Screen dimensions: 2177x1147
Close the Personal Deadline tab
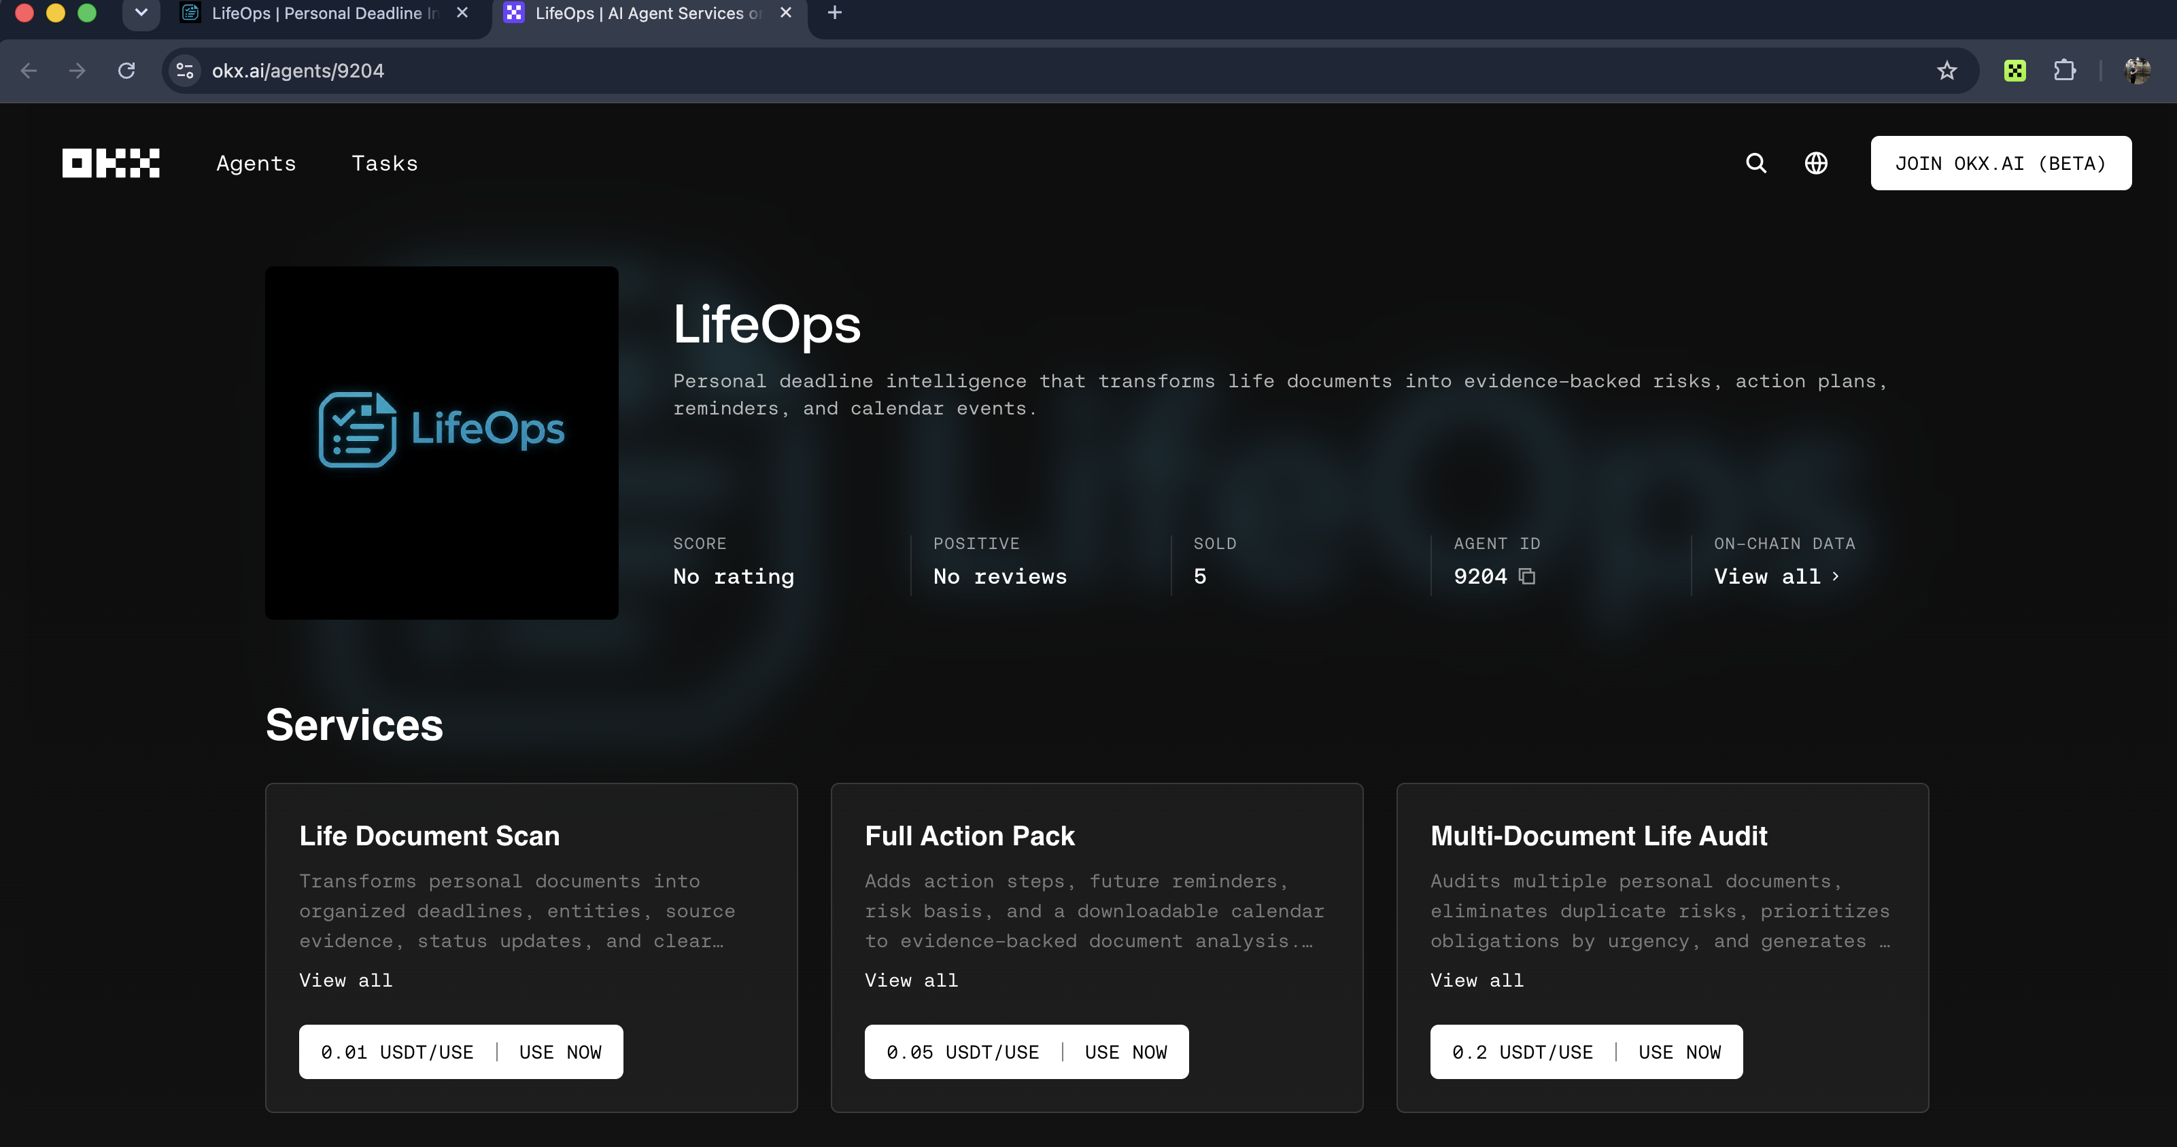[462, 13]
